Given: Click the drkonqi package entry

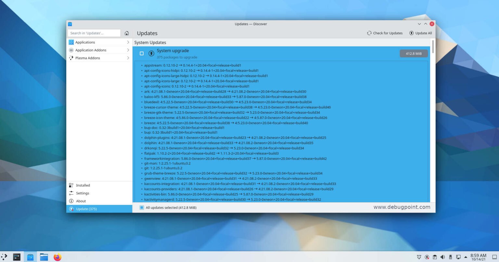Looking at the screenshot, I should coord(224,148).
